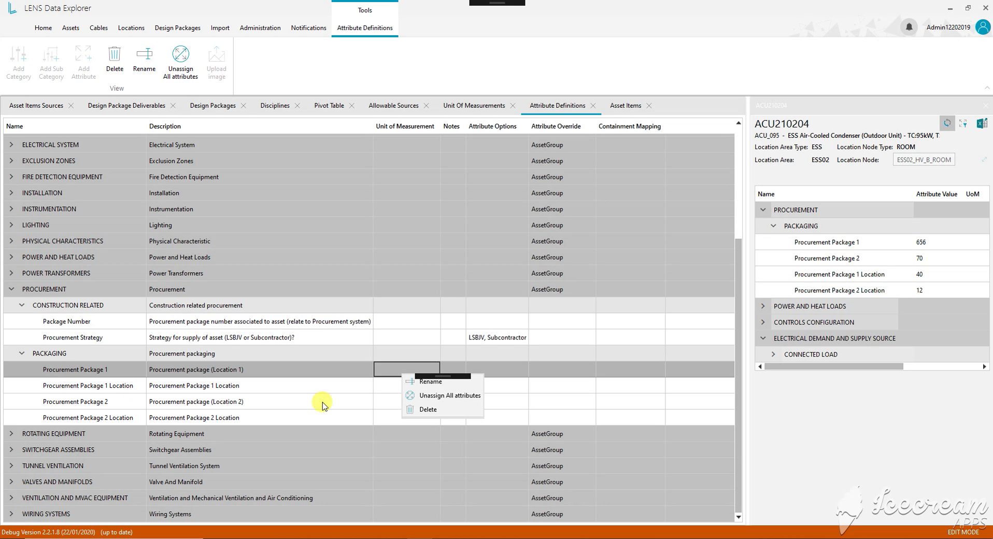Expand CONNECTED LOAD in asset panel
993x539 pixels.
coord(773,354)
